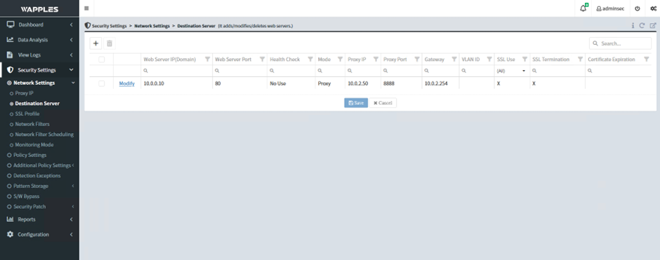Check the 10.0.0.10 row checkbox
The width and height of the screenshot is (660, 260).
point(101,83)
